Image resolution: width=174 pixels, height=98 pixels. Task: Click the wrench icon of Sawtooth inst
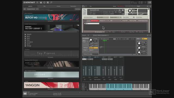click(85, 10)
